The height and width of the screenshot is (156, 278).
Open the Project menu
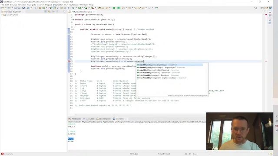(x=48, y=5)
